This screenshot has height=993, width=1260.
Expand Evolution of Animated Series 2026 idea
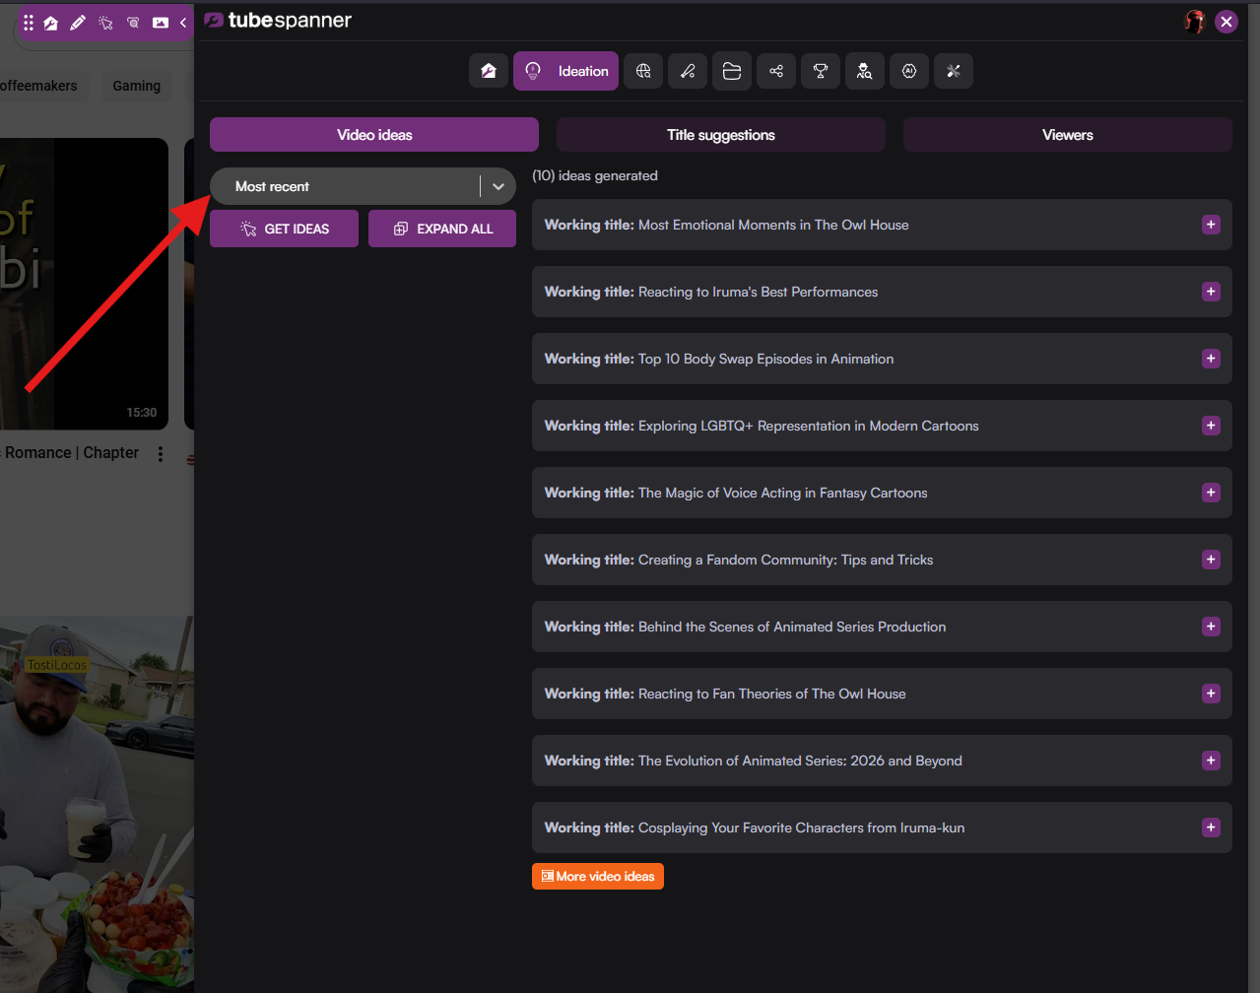tap(1212, 761)
